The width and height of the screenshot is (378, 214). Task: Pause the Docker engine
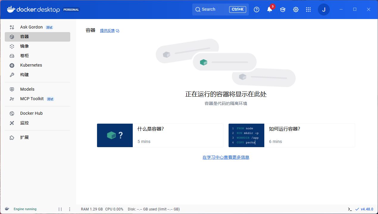click(x=60, y=209)
